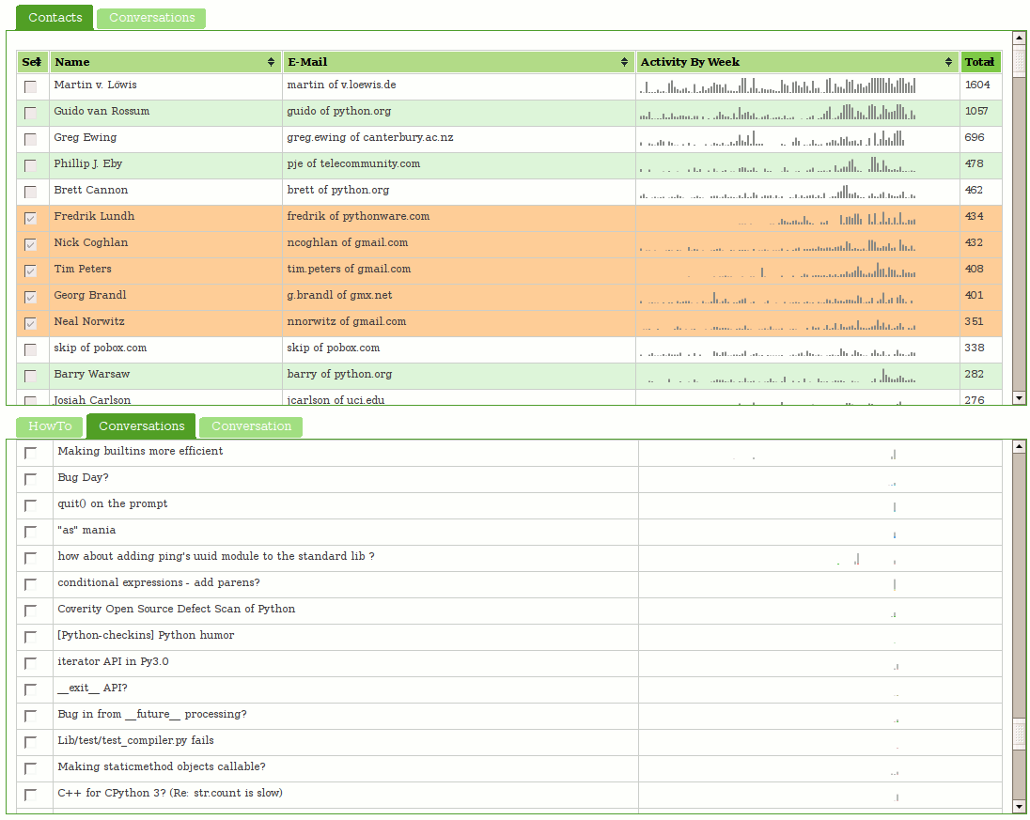Open '[Python-checkins] Python humor' conversation
This screenshot has width=1030, height=820.
tap(146, 635)
